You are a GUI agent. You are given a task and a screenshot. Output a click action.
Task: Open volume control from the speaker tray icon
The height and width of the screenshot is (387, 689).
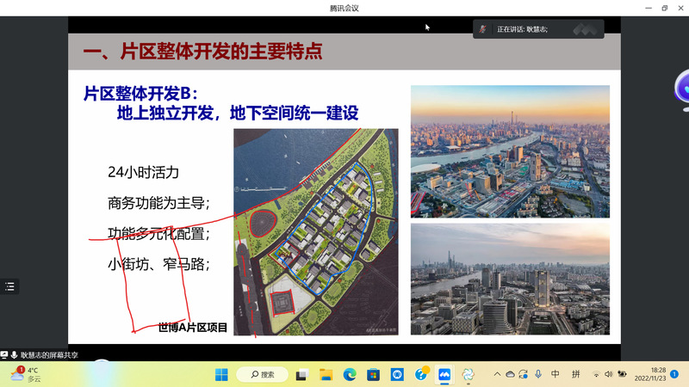(x=609, y=374)
